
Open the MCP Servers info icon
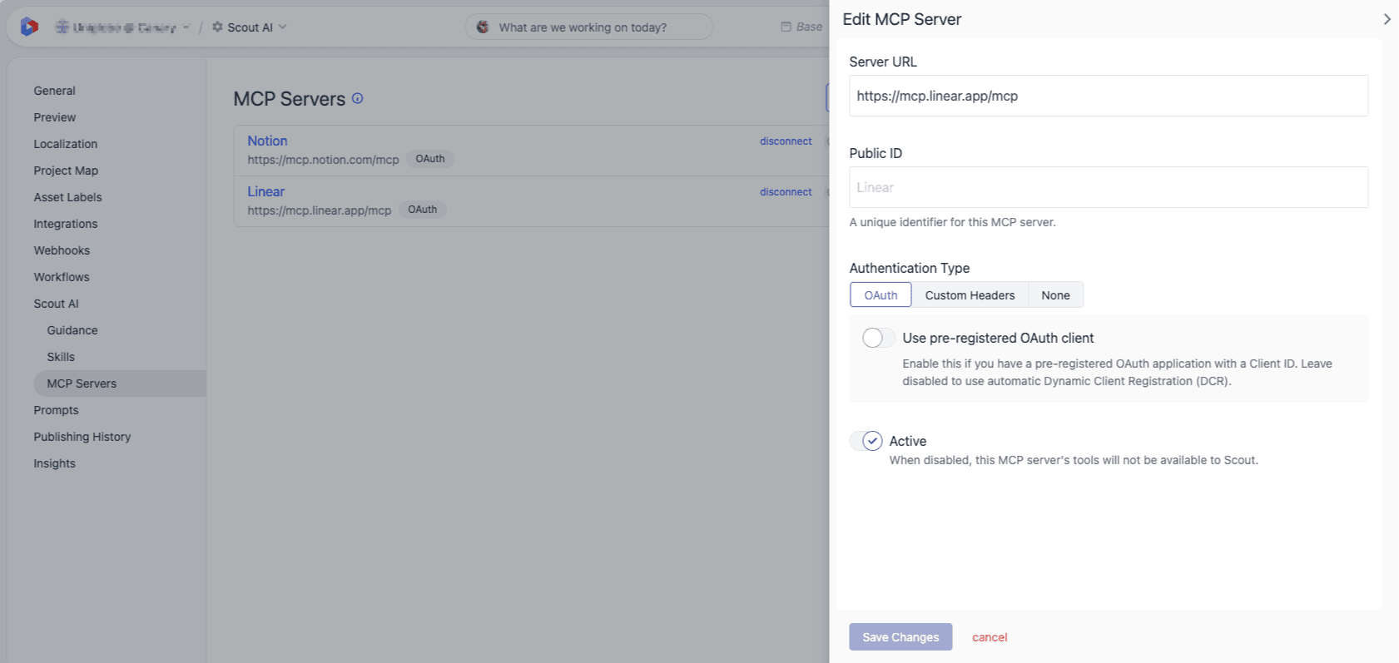(357, 98)
